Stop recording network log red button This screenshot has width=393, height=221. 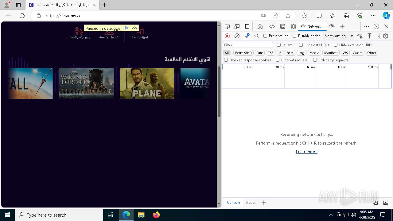tap(227, 36)
